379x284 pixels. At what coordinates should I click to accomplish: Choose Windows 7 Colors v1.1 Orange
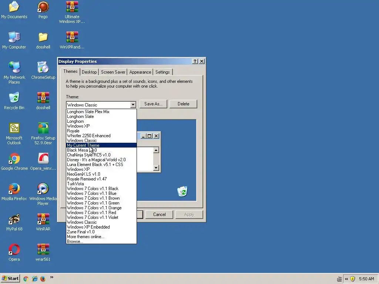tap(101, 208)
